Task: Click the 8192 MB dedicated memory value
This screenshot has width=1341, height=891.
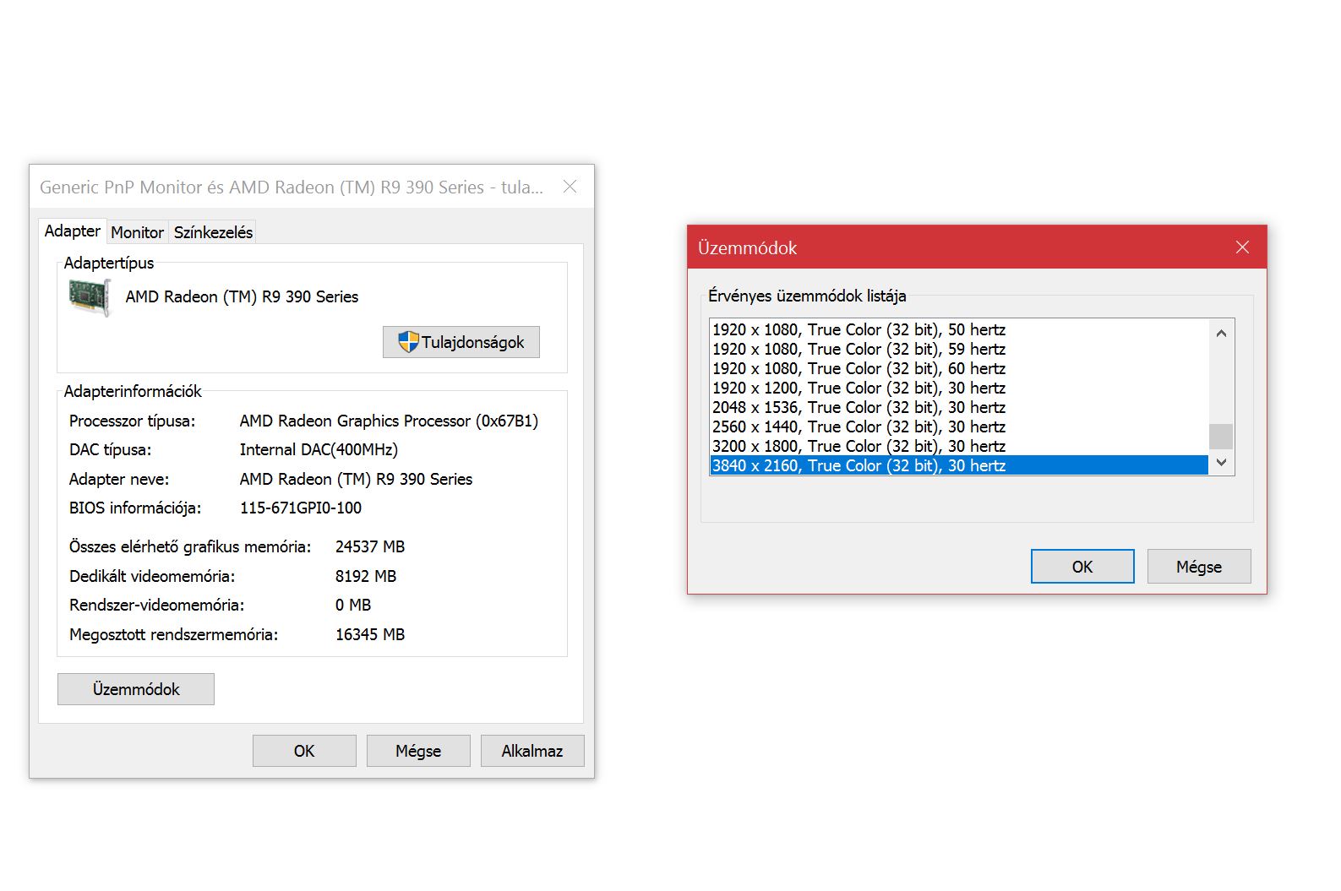Action: pos(366,576)
